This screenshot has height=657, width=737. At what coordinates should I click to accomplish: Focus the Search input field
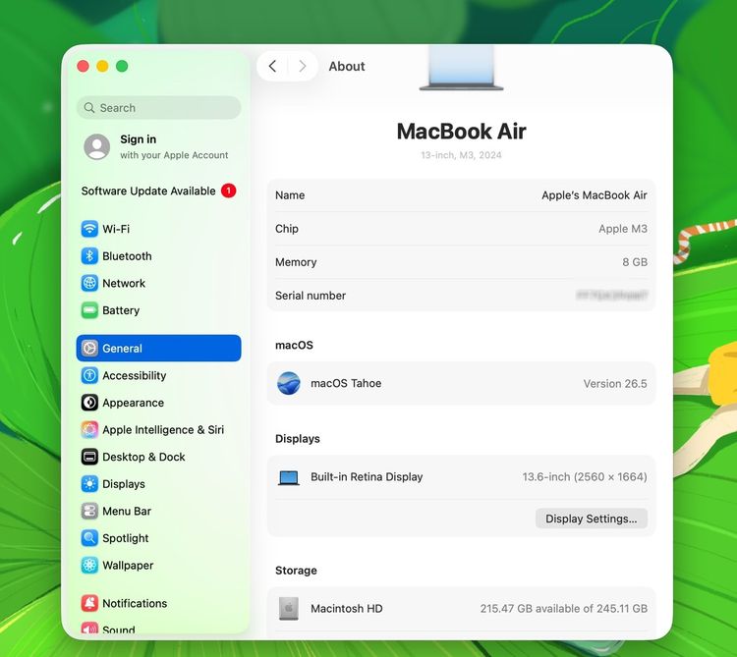[x=159, y=108]
